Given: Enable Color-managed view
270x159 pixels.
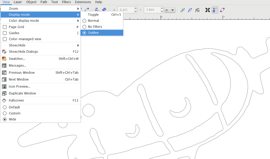Looking at the screenshot, I should tap(4, 39).
